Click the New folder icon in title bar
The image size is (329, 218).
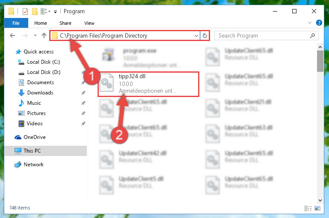pos(35,12)
